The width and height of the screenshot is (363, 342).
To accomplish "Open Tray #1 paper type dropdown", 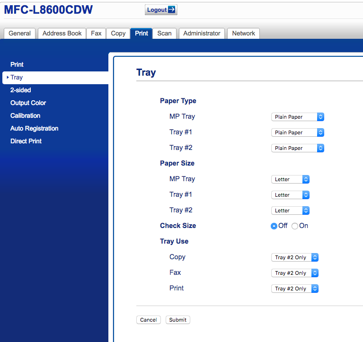I will pos(298,132).
